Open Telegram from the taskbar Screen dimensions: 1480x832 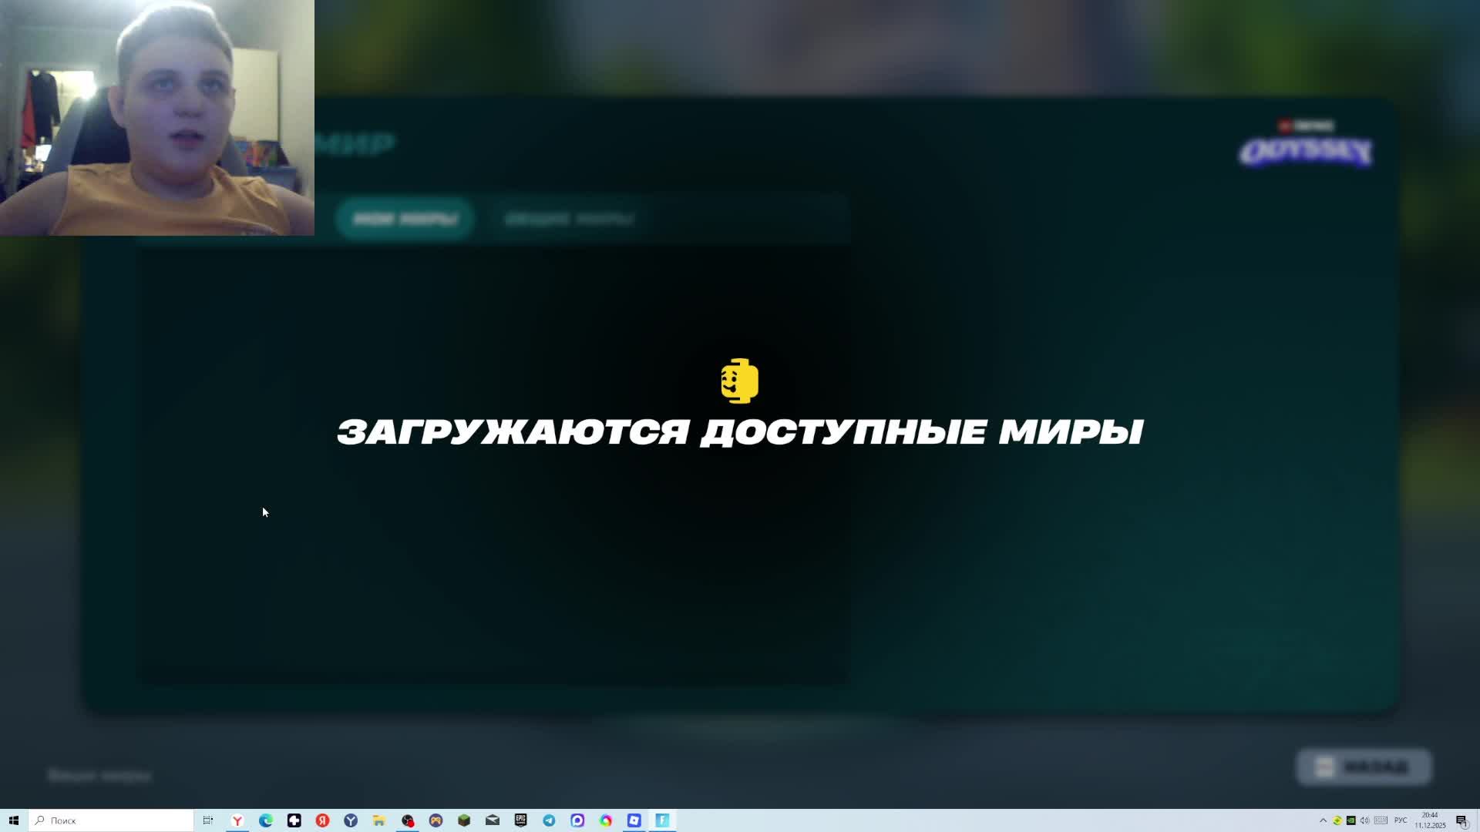[x=549, y=820]
